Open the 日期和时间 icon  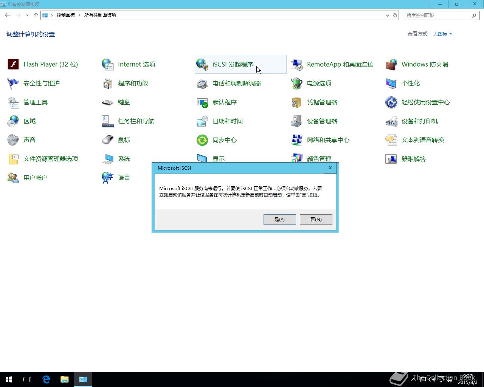(202, 121)
